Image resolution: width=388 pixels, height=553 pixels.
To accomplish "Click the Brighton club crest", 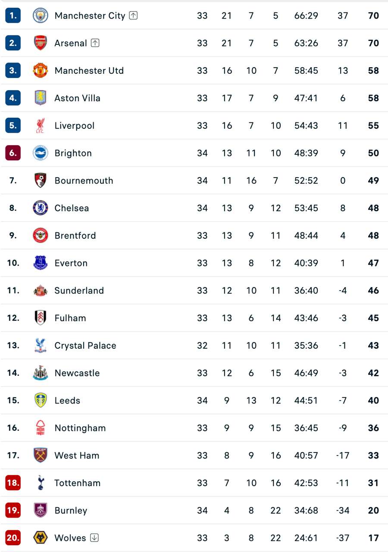I will 40,153.
